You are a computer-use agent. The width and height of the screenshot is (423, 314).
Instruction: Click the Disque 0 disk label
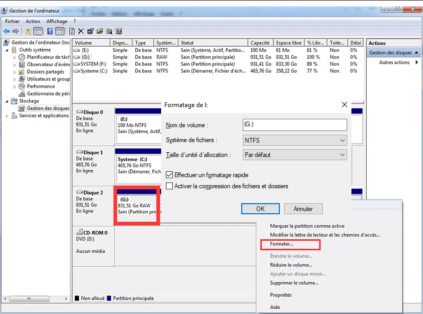tap(93, 112)
